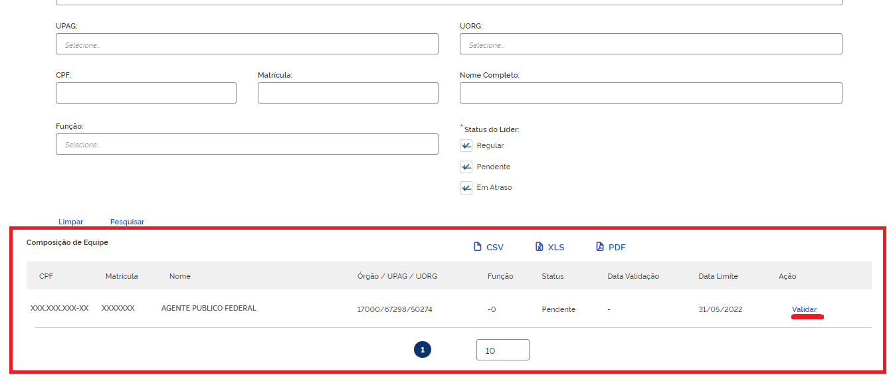Go to page 1 in pagination
Screen dimensions: 893x385
coord(423,350)
